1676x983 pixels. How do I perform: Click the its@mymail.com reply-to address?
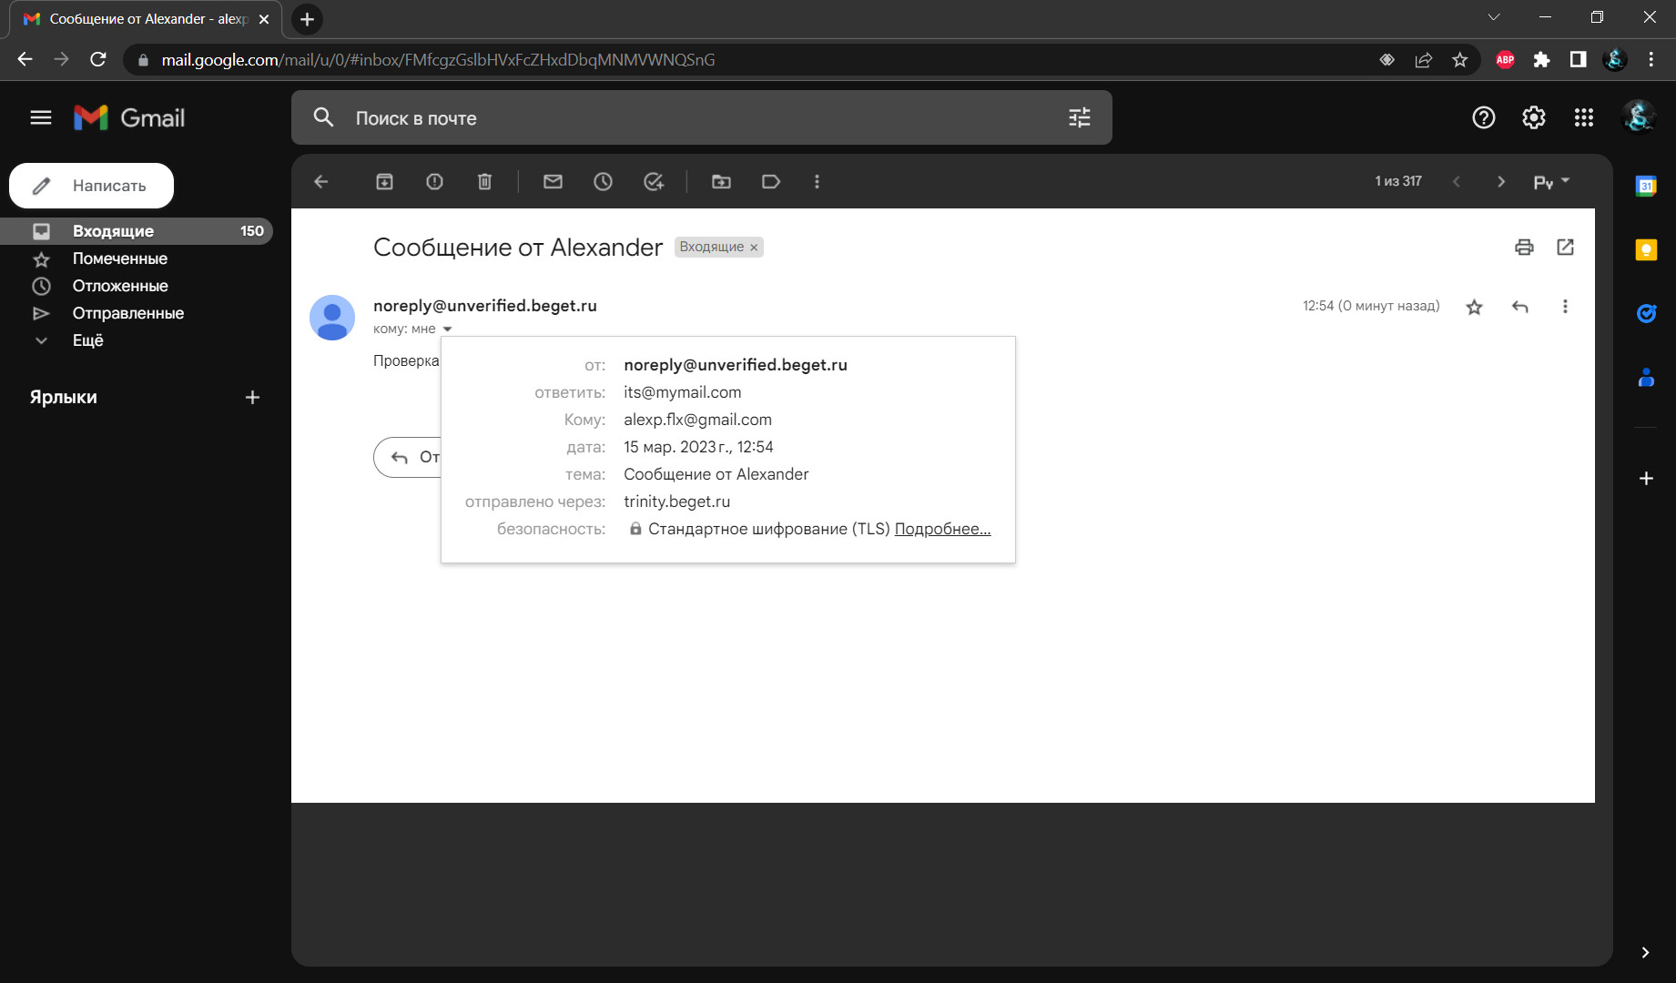[682, 392]
